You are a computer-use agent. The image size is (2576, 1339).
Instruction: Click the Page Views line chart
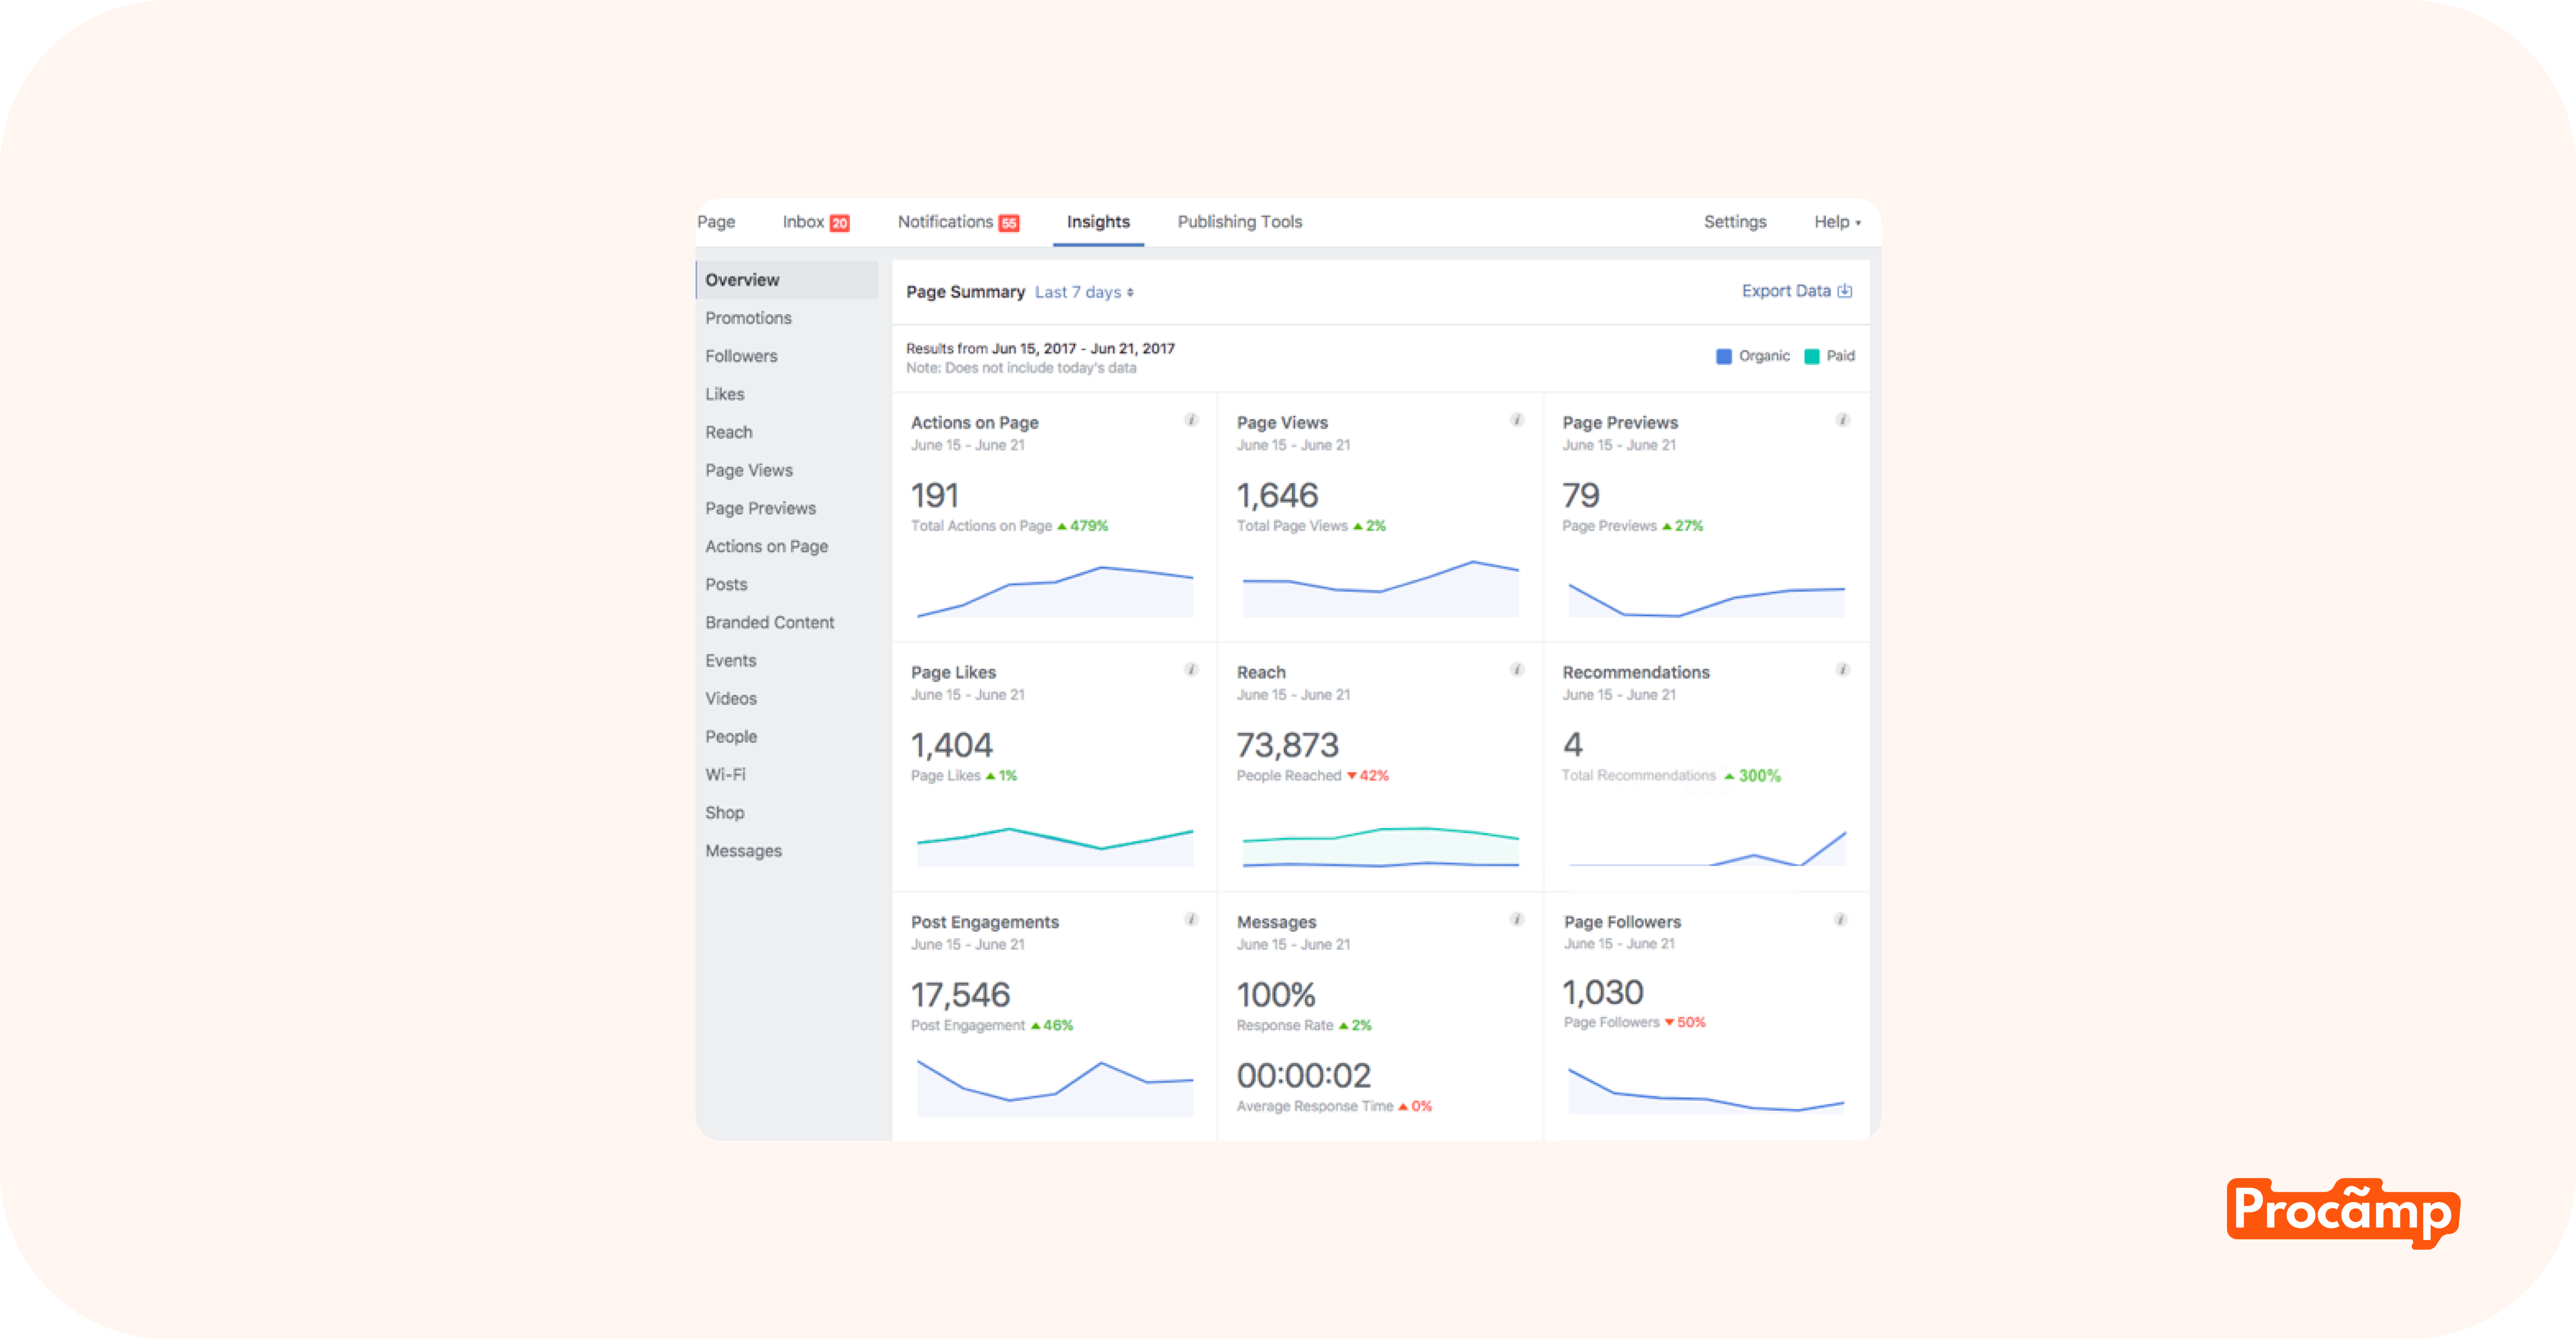1381,588
